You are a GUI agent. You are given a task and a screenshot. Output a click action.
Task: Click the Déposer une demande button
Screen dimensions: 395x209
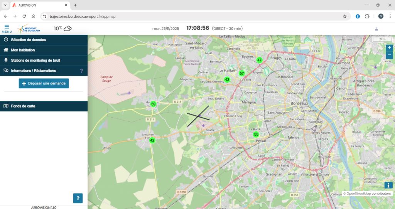point(44,84)
